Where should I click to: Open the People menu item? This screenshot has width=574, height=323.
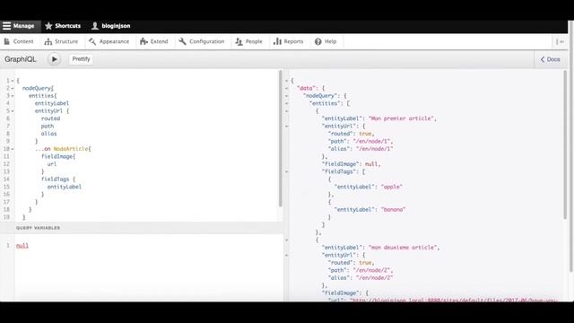pyautogui.click(x=249, y=41)
